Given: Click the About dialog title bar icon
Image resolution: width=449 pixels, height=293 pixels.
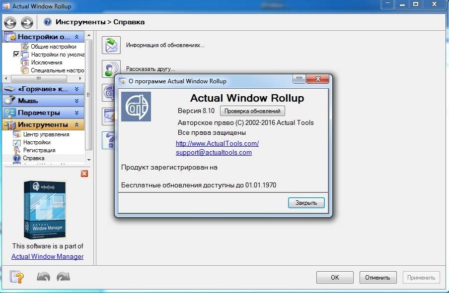Looking at the screenshot, I should pos(122,81).
